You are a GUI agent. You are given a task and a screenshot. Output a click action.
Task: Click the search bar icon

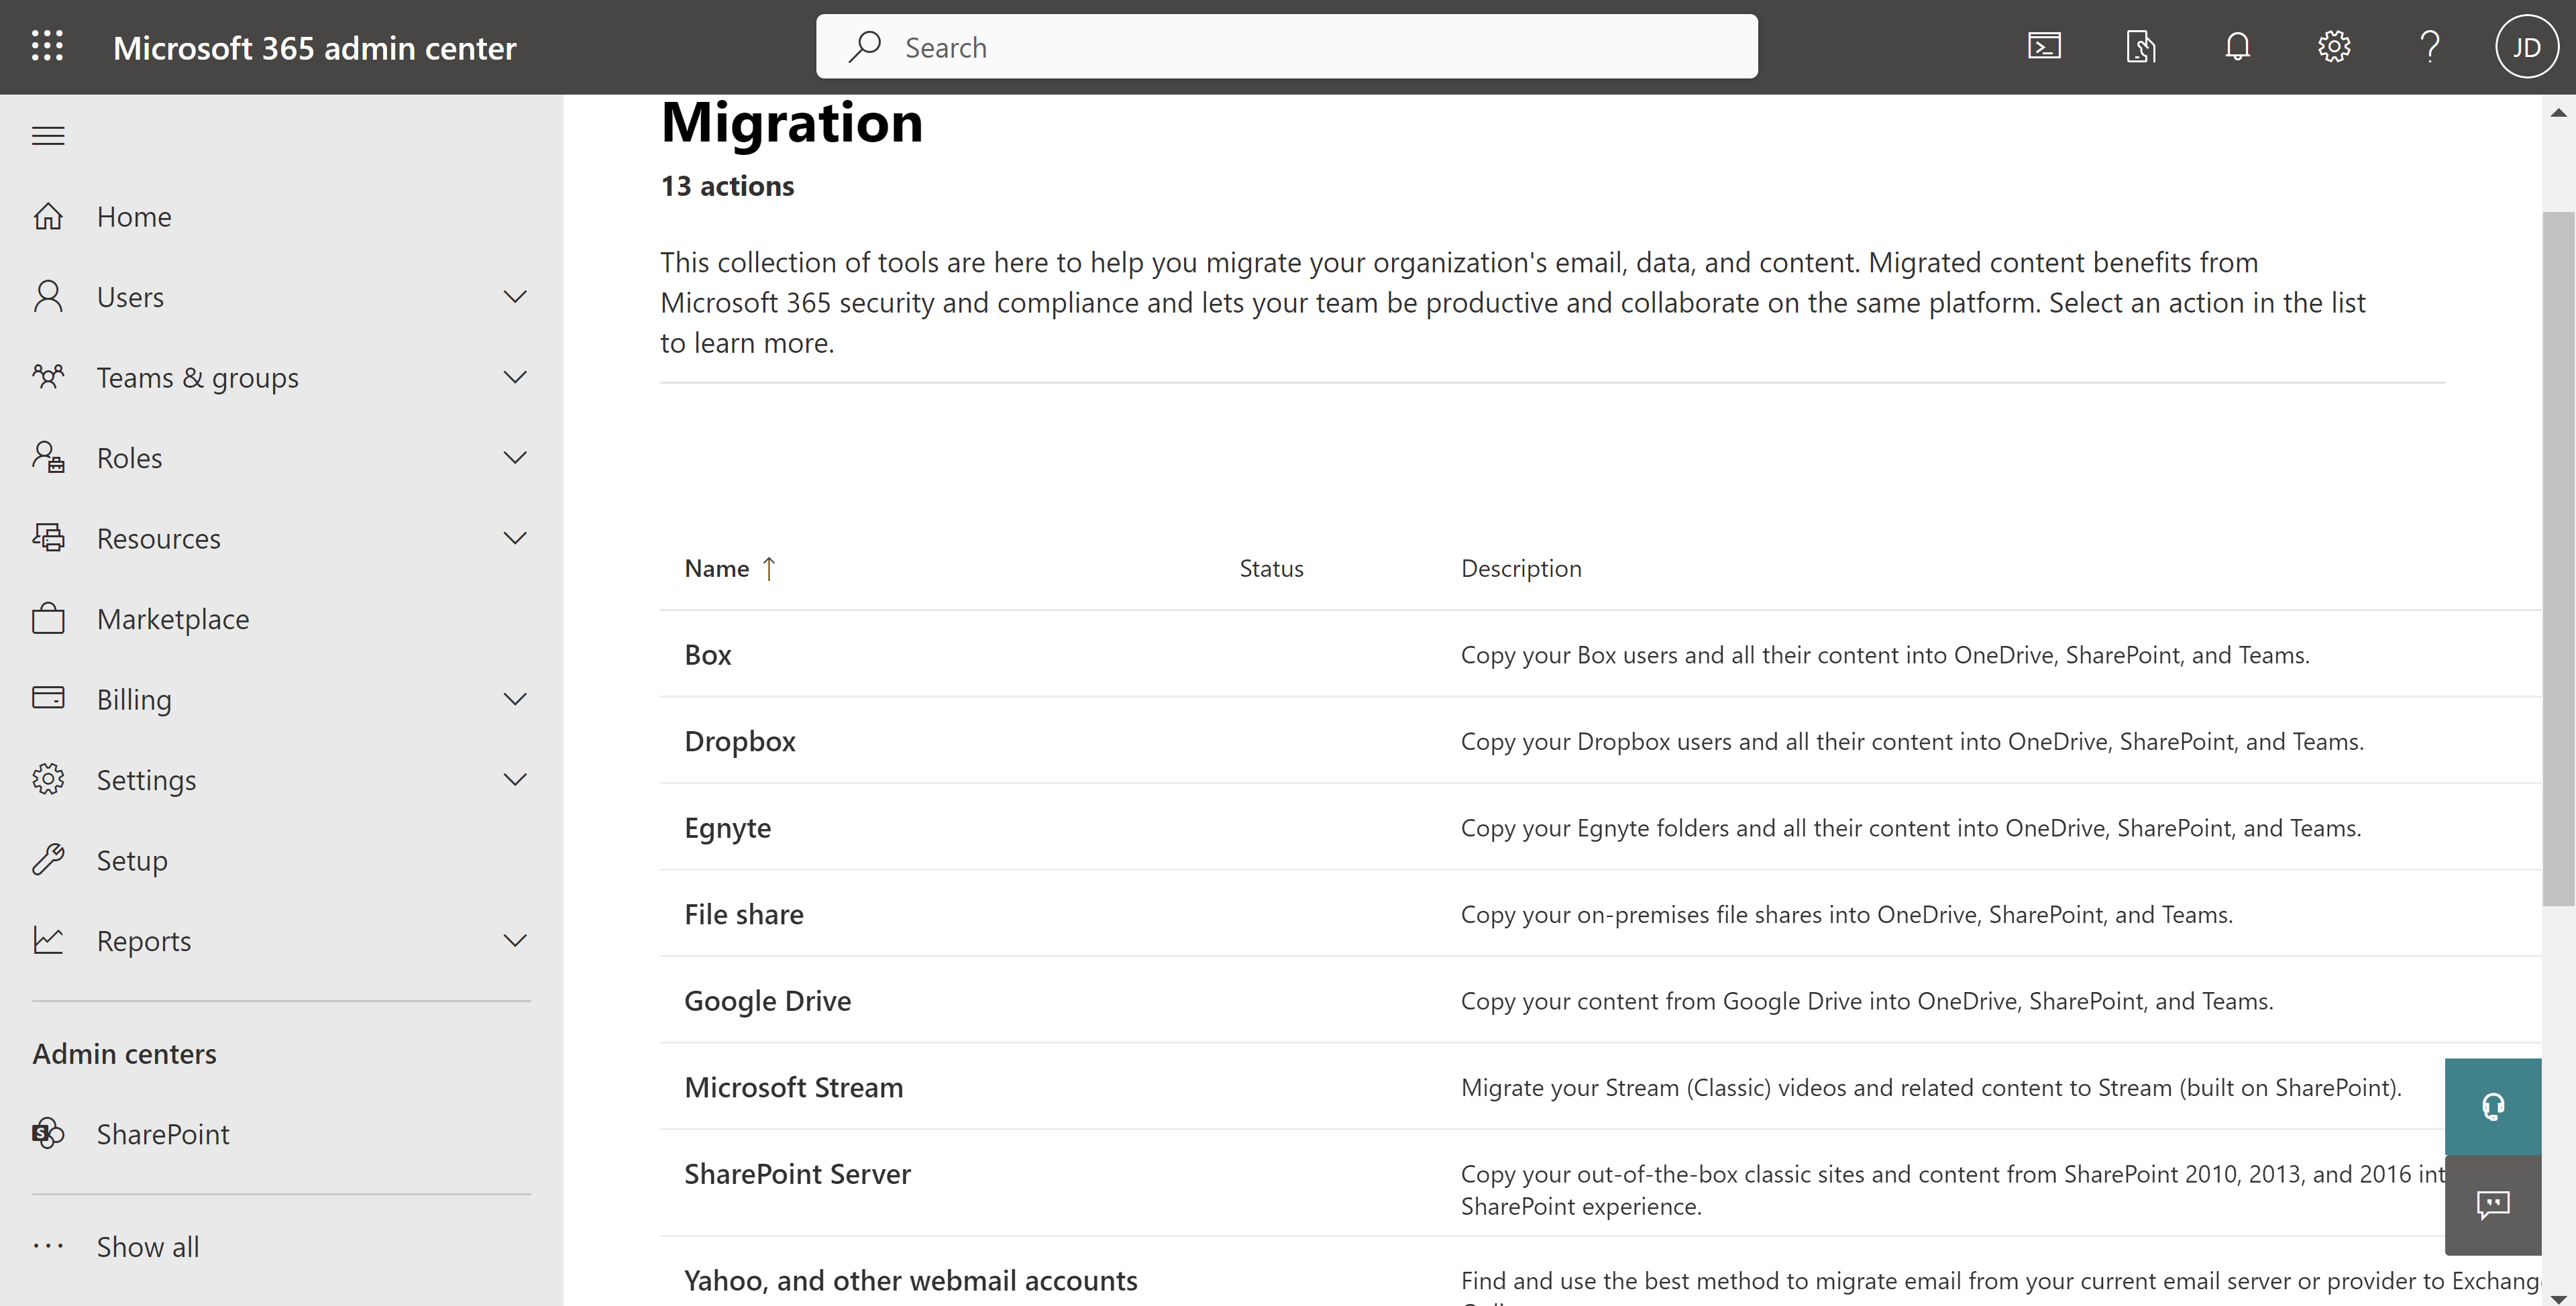(x=864, y=45)
